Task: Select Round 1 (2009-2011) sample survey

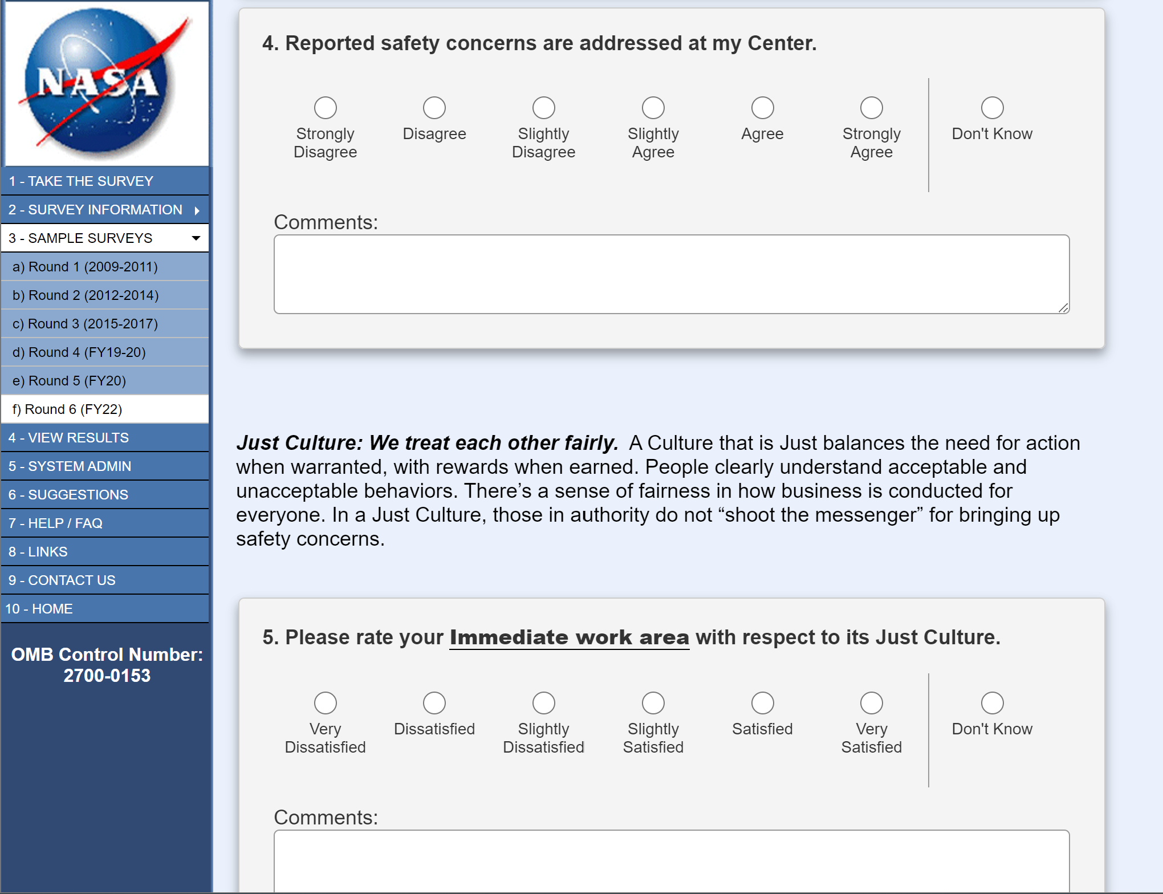Action: point(85,267)
